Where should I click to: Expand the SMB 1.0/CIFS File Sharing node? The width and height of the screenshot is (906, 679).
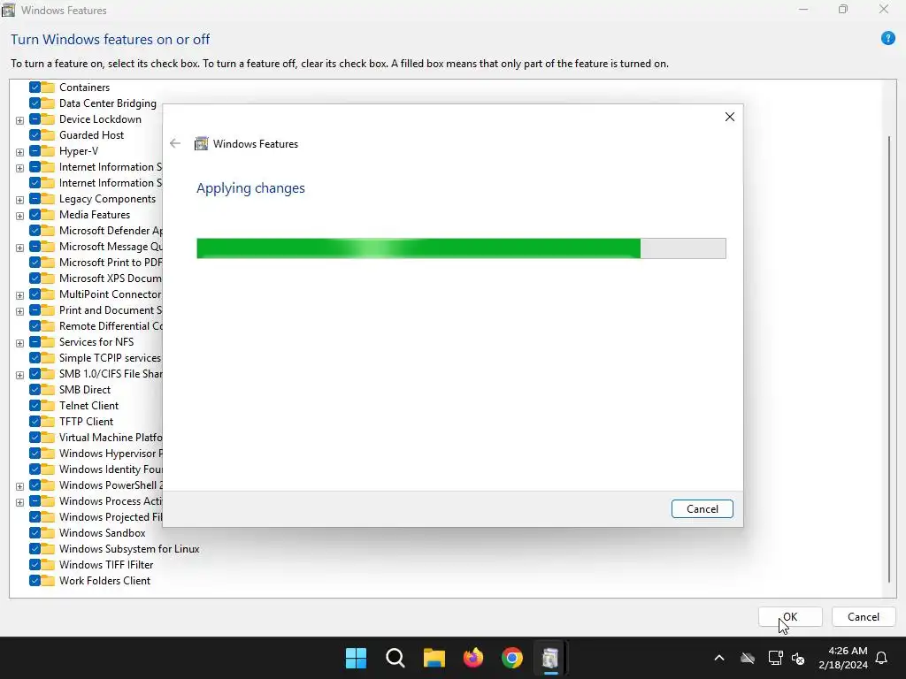tap(19, 375)
